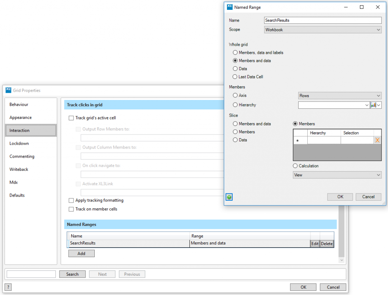Expand the Rows axis dropdown

[x=339, y=96]
